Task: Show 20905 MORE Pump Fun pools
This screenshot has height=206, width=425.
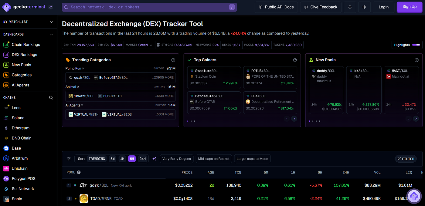Action: (163, 78)
